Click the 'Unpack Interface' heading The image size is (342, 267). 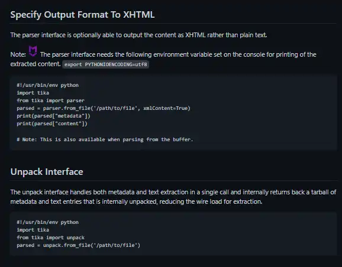tap(47, 172)
